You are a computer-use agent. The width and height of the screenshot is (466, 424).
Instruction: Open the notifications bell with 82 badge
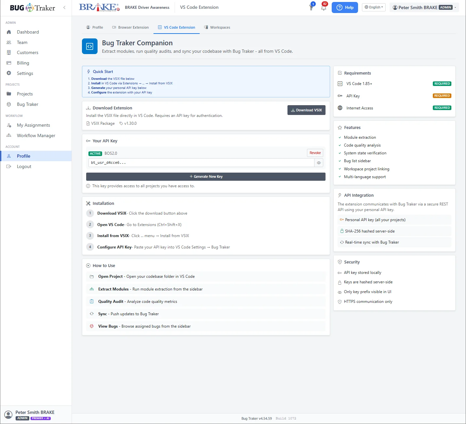(x=324, y=7)
